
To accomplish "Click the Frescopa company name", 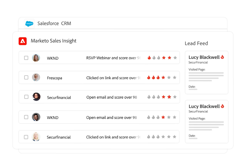I will pyautogui.click(x=54, y=78).
